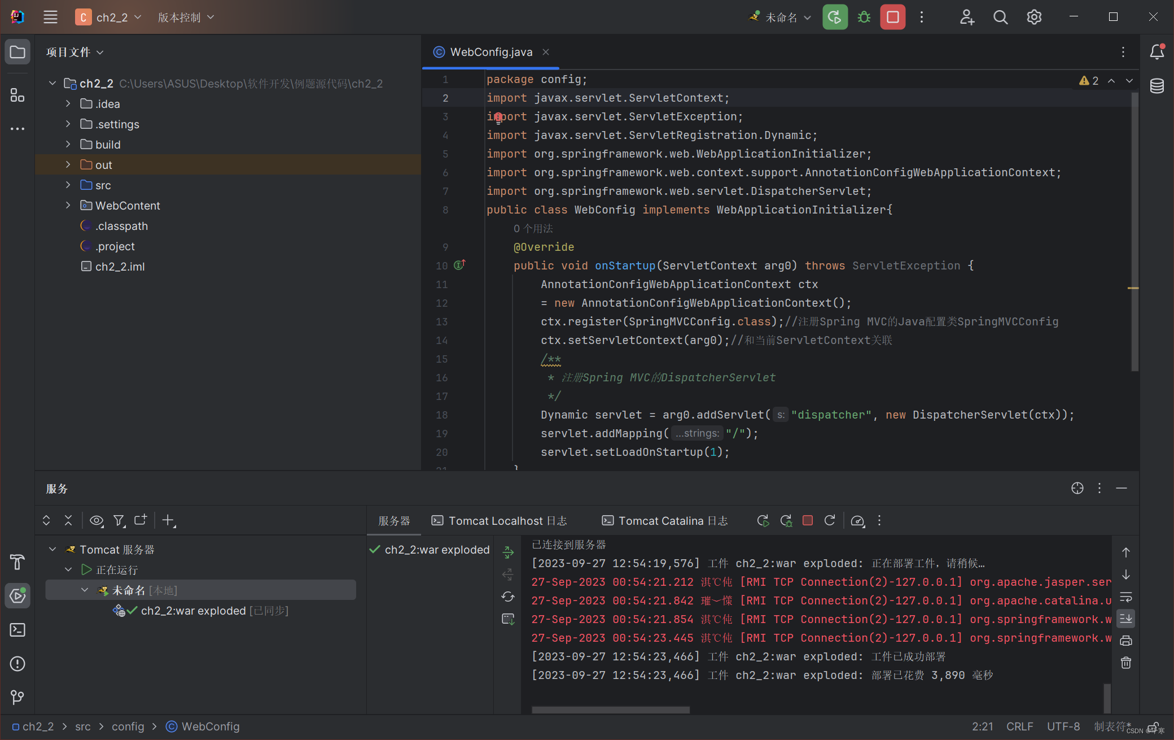Click the WebConfig breadcrumb in status bar
The image size is (1174, 740).
pos(210,726)
